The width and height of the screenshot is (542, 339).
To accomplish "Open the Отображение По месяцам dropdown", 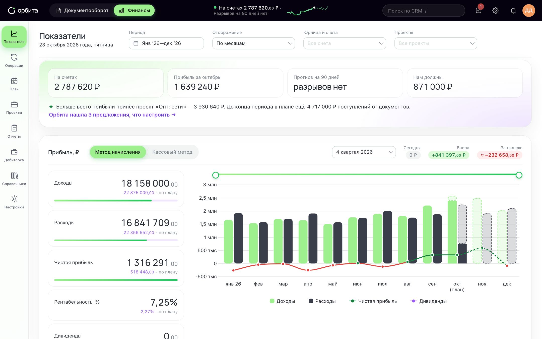I will (x=253, y=43).
